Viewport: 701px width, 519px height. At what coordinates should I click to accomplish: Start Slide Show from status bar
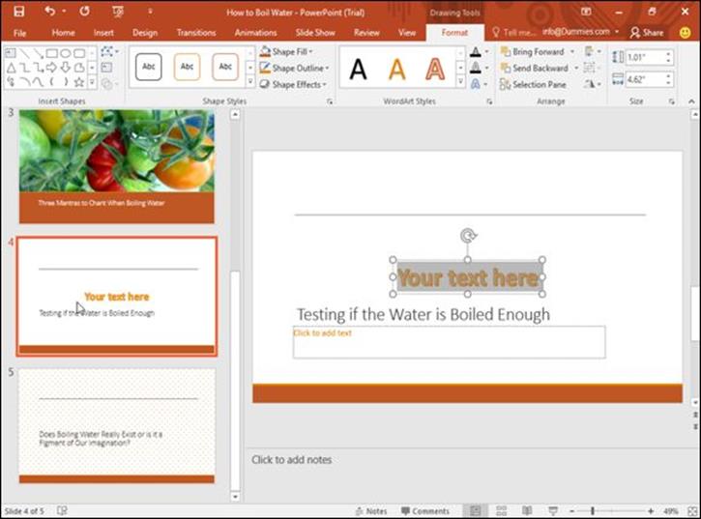pos(553,510)
